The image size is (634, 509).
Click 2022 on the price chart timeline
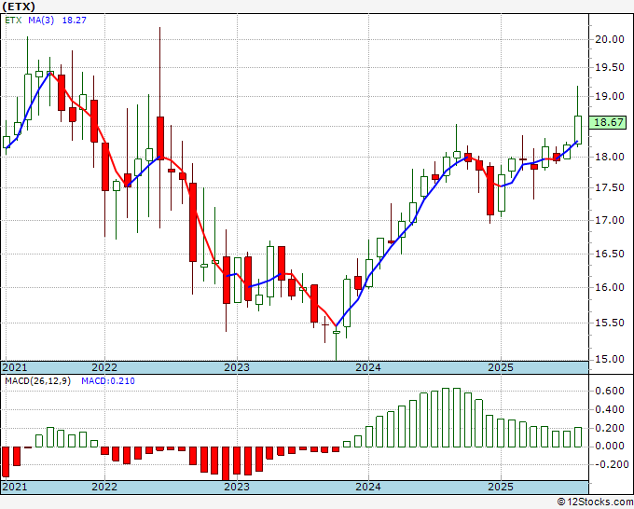click(104, 367)
